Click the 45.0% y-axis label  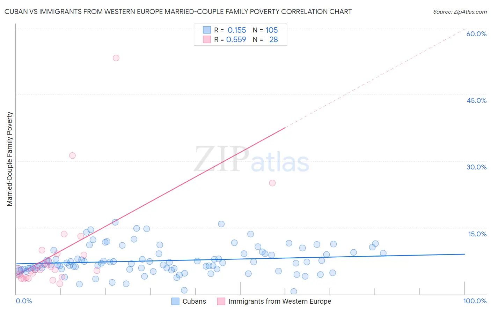coord(476,100)
